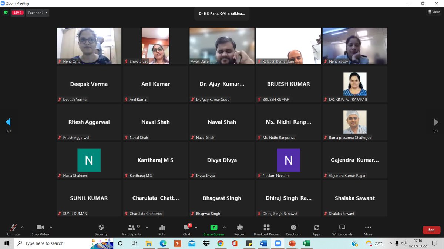Expand audio options arrow beside Unmute
Screen dimensions: 444x249
point(23,227)
